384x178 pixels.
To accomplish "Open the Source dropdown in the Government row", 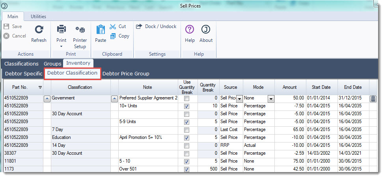I will [239, 99].
